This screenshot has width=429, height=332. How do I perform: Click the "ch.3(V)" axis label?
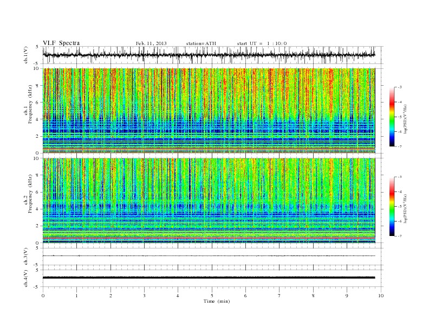(26, 257)
